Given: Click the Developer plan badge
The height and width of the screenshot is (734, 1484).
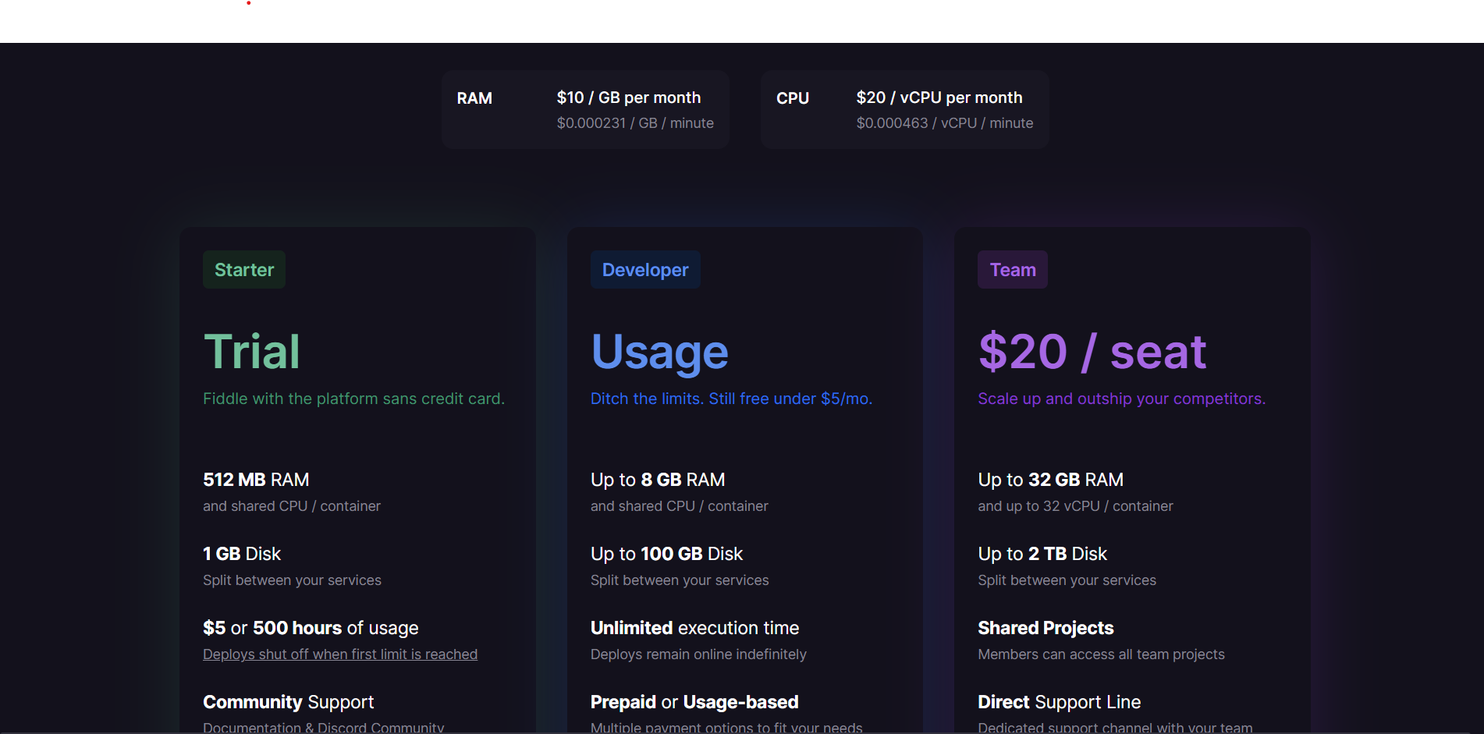Looking at the screenshot, I should click(645, 270).
